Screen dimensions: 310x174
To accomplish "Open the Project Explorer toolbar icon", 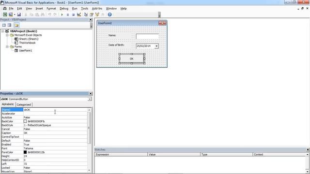I will coord(86,14).
